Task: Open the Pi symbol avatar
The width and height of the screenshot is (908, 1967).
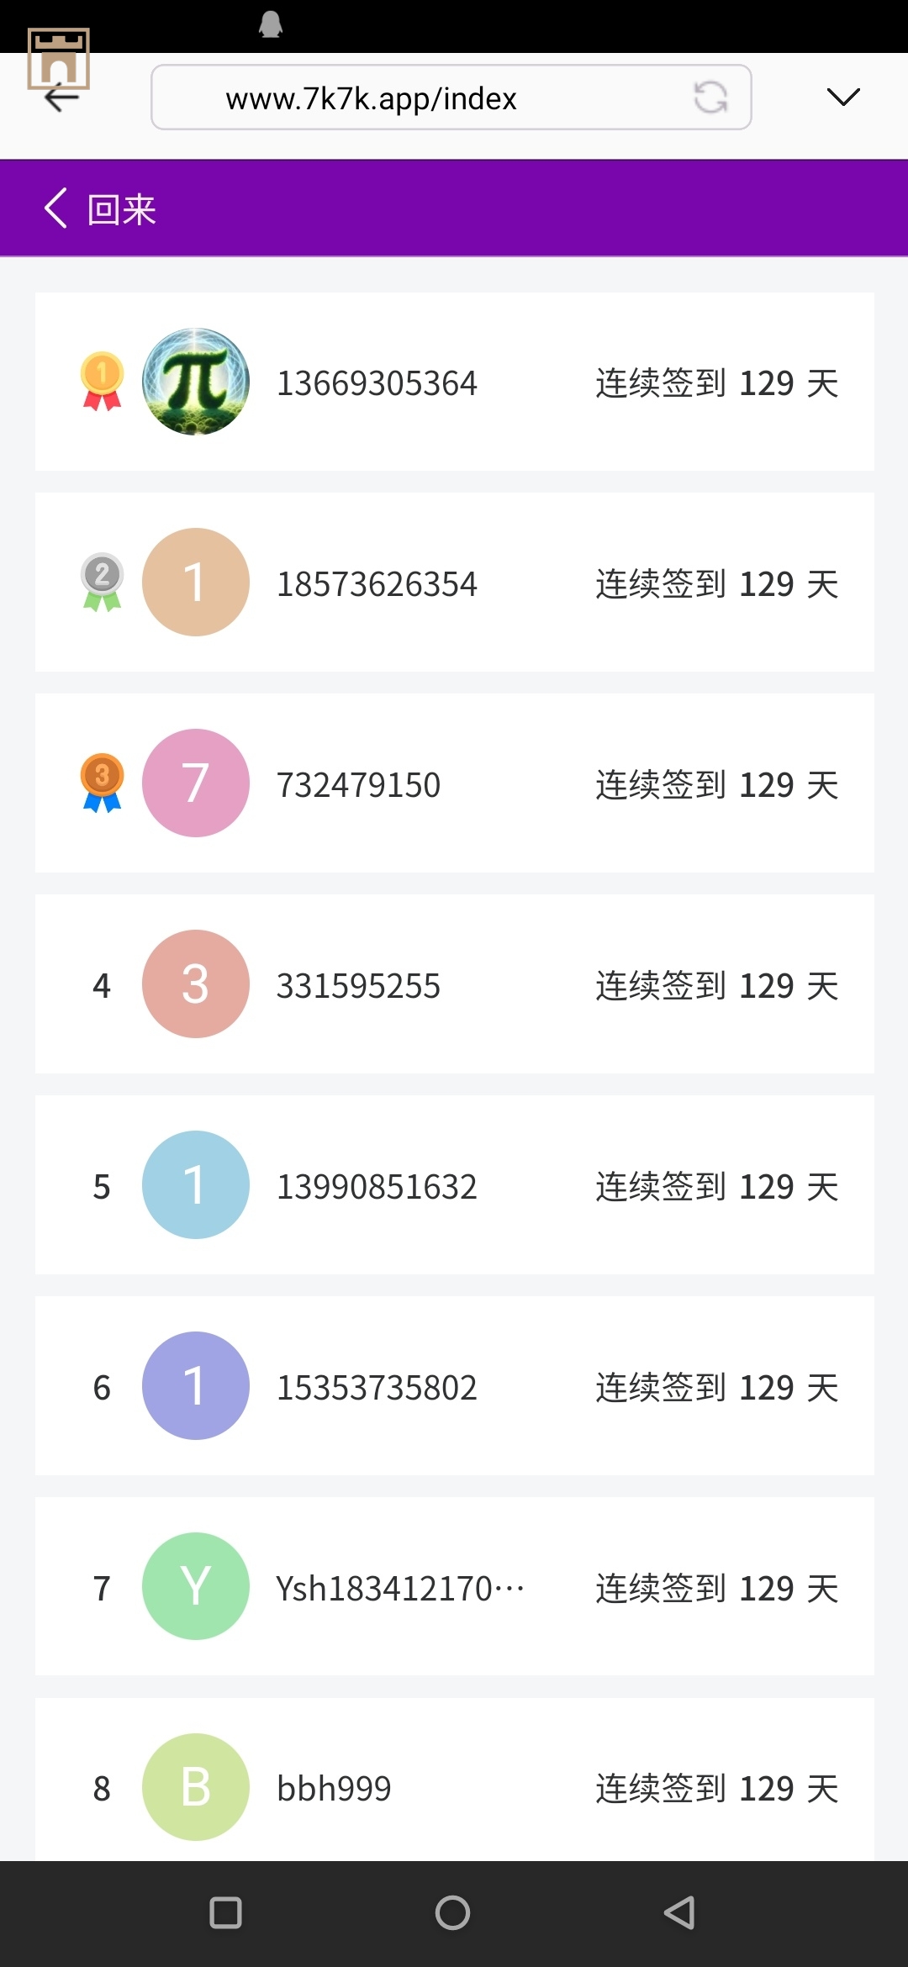Action: [196, 382]
